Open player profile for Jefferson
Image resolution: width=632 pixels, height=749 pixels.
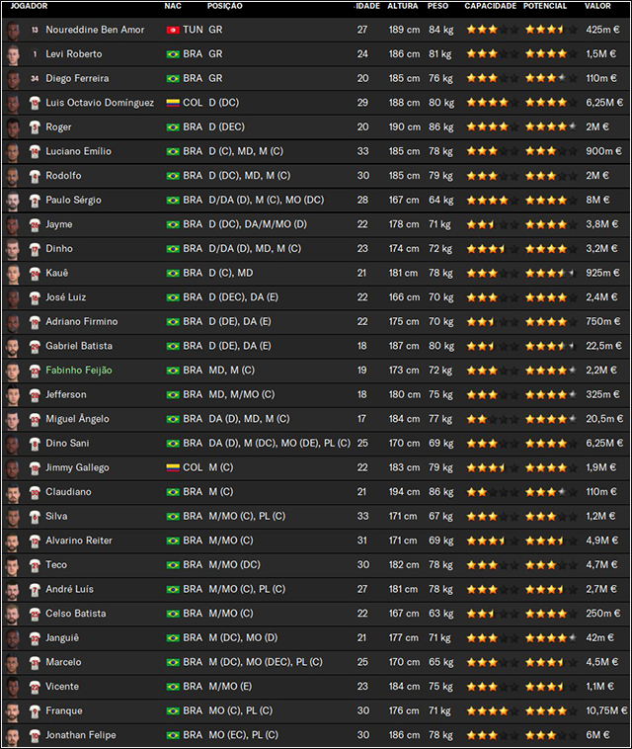click(x=66, y=394)
